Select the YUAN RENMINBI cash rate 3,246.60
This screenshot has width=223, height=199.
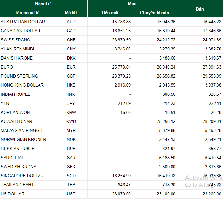click(122, 49)
